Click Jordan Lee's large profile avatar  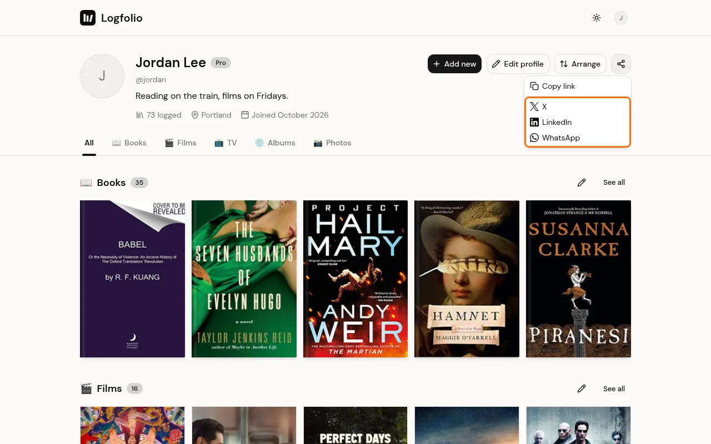coord(102,76)
